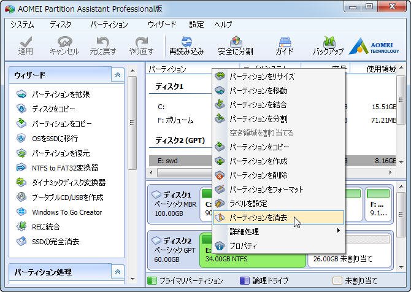Image resolution: width=411 pixels, height=292 pixels.
Task: Click the ディスクをコピー wizard icon
Action: tap(21, 109)
